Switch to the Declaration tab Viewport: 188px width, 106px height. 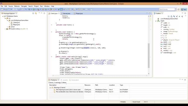(74, 80)
